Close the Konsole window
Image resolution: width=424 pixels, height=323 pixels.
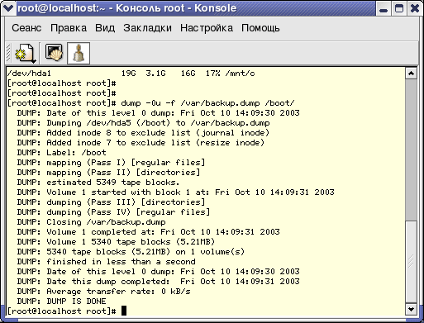tap(415, 8)
